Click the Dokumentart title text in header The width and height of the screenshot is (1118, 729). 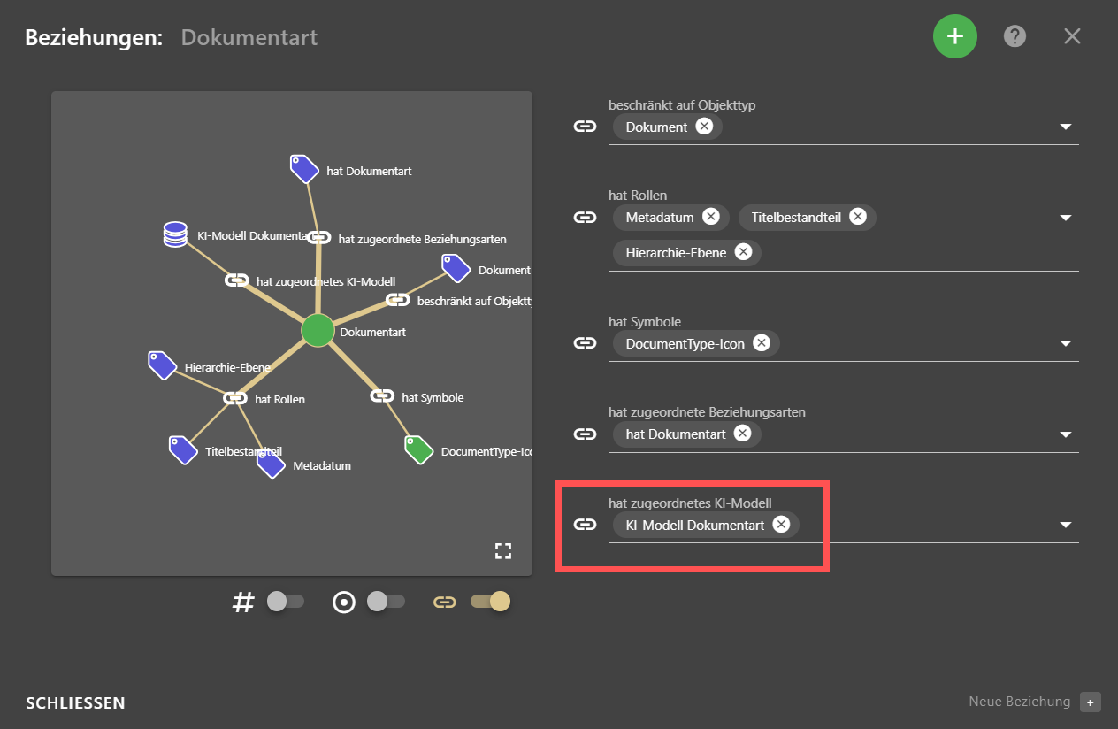click(249, 37)
